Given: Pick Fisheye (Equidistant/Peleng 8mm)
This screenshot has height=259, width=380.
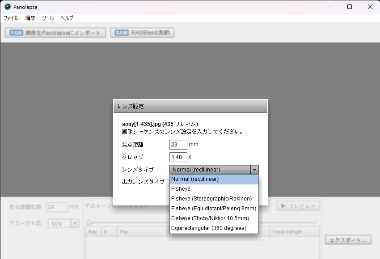Looking at the screenshot, I should point(214,209).
